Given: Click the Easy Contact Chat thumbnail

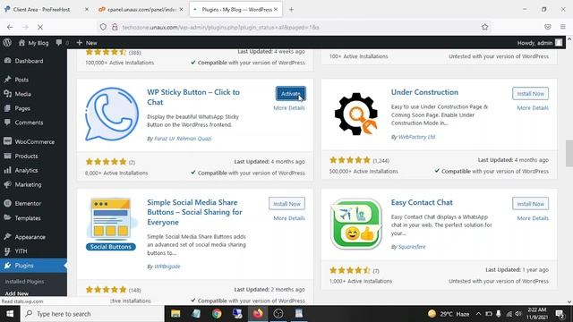Looking at the screenshot, I should click(356, 224).
